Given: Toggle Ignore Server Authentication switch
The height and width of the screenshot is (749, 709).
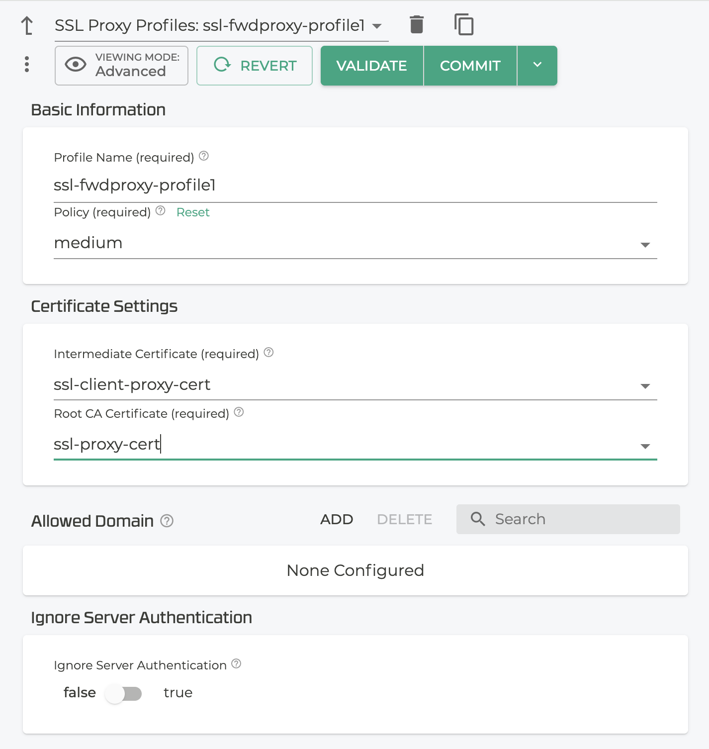Looking at the screenshot, I should (x=124, y=693).
